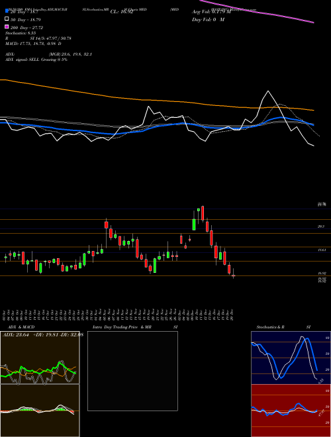Click 'ADX: 23.64 +DY: 19.81 -DY: 32.08' readout
The height and width of the screenshot is (437, 331).
click(x=43, y=335)
